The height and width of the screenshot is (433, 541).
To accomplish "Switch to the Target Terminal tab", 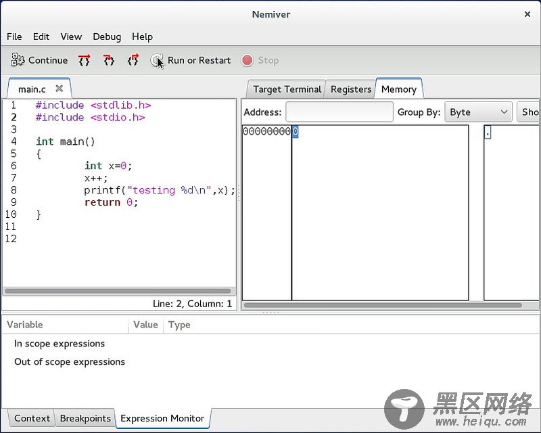I will (287, 89).
